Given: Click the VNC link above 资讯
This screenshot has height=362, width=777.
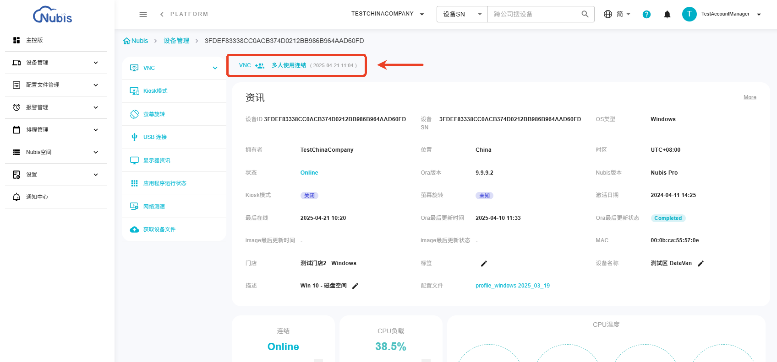Looking at the screenshot, I should 245,65.
